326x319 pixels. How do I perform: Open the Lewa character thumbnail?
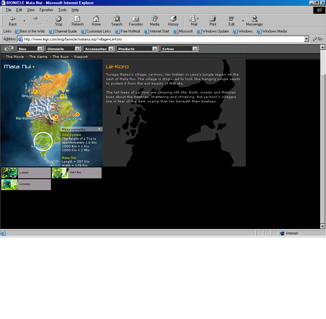[10, 173]
